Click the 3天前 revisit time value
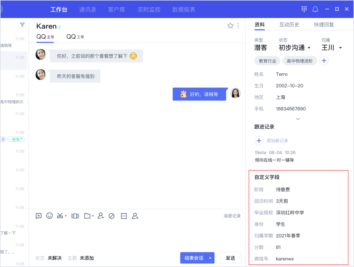The width and height of the screenshot is (354, 267). tap(282, 201)
